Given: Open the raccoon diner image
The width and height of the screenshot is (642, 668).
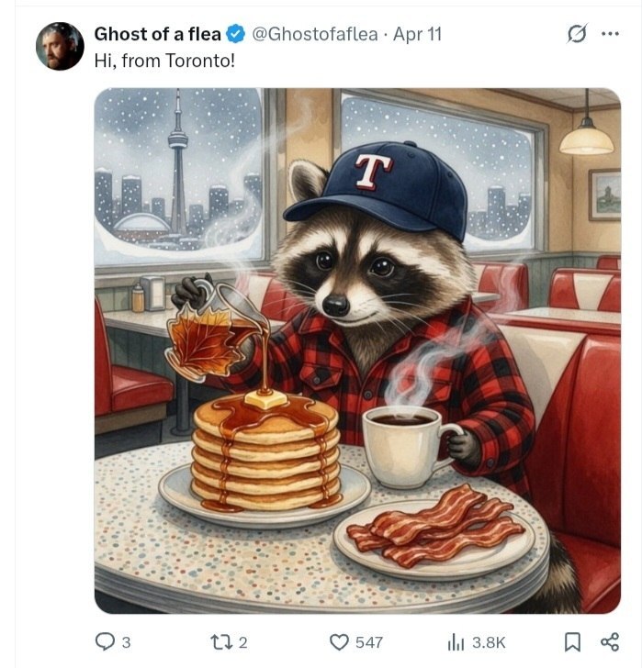Looking at the screenshot, I should tap(357, 385).
